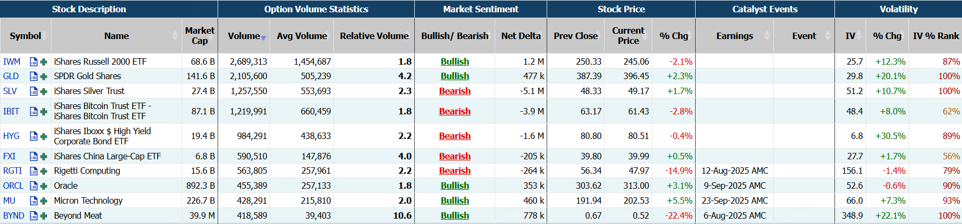Open the document icon in the HYG row
This screenshot has width=962, height=224.
[x=34, y=136]
